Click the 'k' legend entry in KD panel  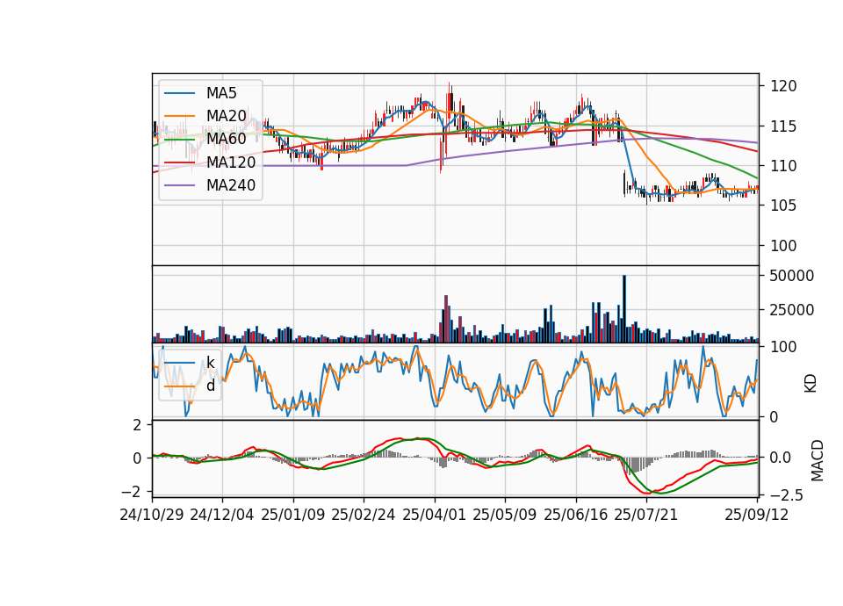click(x=210, y=363)
